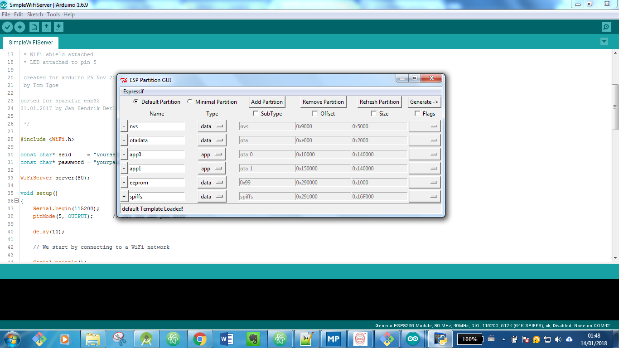Enable the Flags checkbox

(x=417, y=113)
